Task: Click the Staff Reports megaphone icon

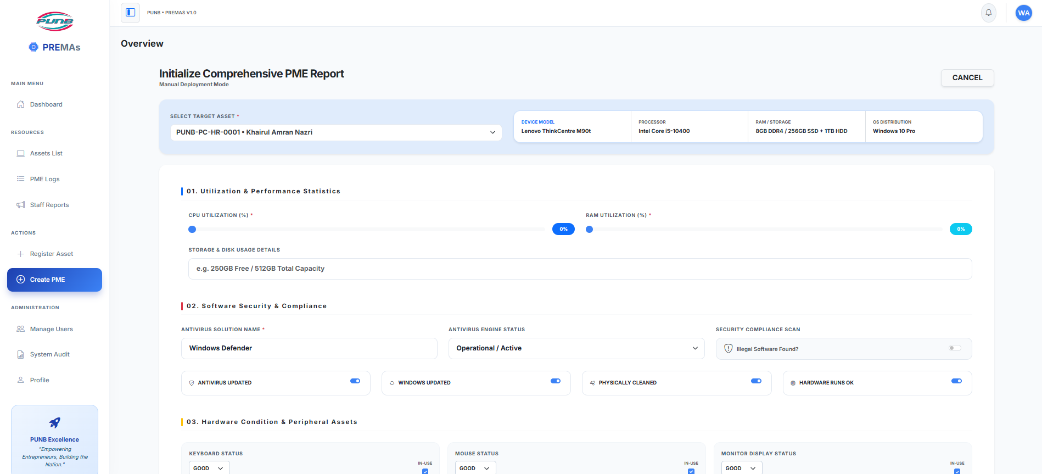Action: [21, 205]
